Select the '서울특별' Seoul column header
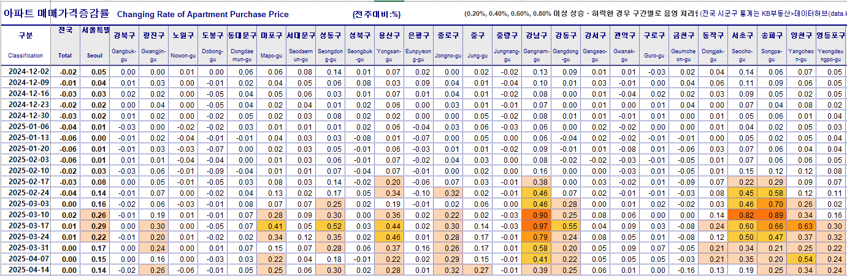The height and width of the screenshot is (276, 847). pos(96,45)
